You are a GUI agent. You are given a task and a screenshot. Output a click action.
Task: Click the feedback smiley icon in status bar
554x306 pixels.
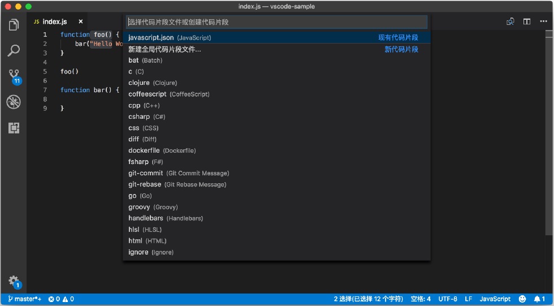pos(522,299)
